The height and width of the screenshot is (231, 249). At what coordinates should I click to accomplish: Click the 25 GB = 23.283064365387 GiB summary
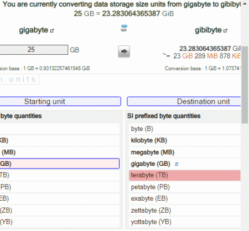[124, 13]
